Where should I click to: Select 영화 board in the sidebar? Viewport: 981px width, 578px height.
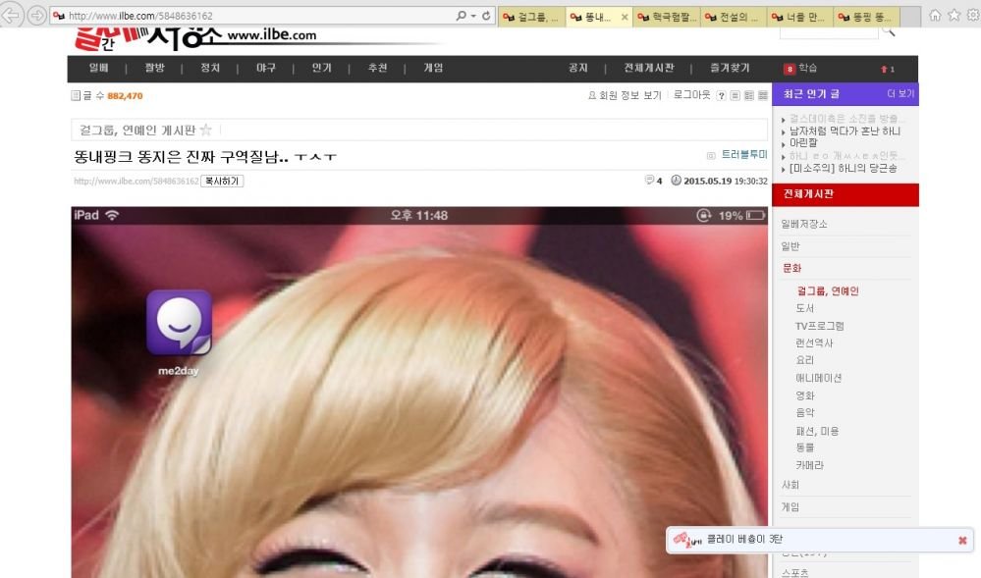tap(804, 395)
